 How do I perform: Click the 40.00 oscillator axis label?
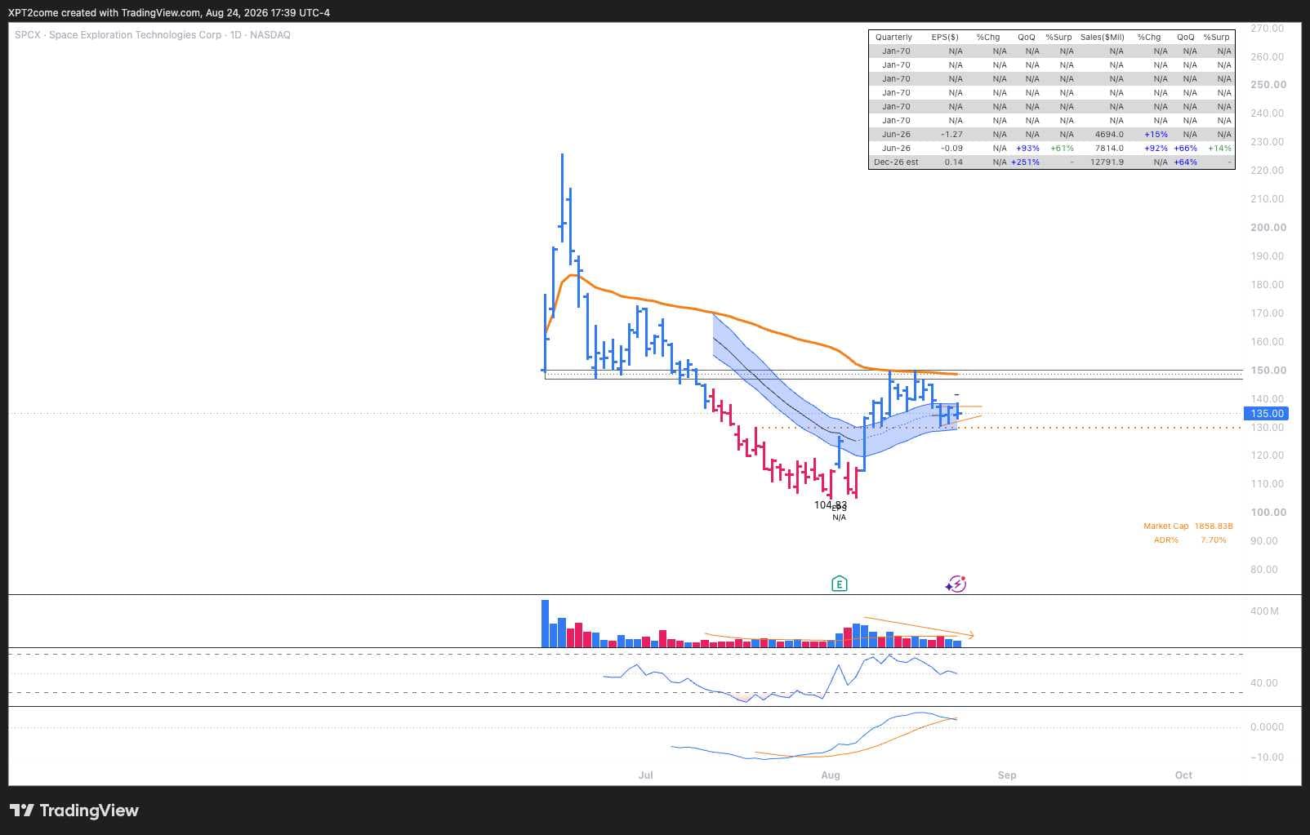pyautogui.click(x=1264, y=683)
